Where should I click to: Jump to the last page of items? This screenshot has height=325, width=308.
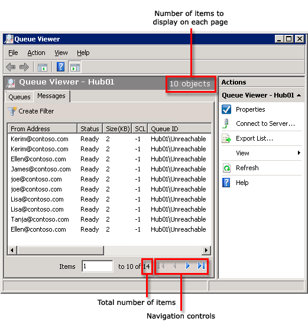click(x=201, y=266)
